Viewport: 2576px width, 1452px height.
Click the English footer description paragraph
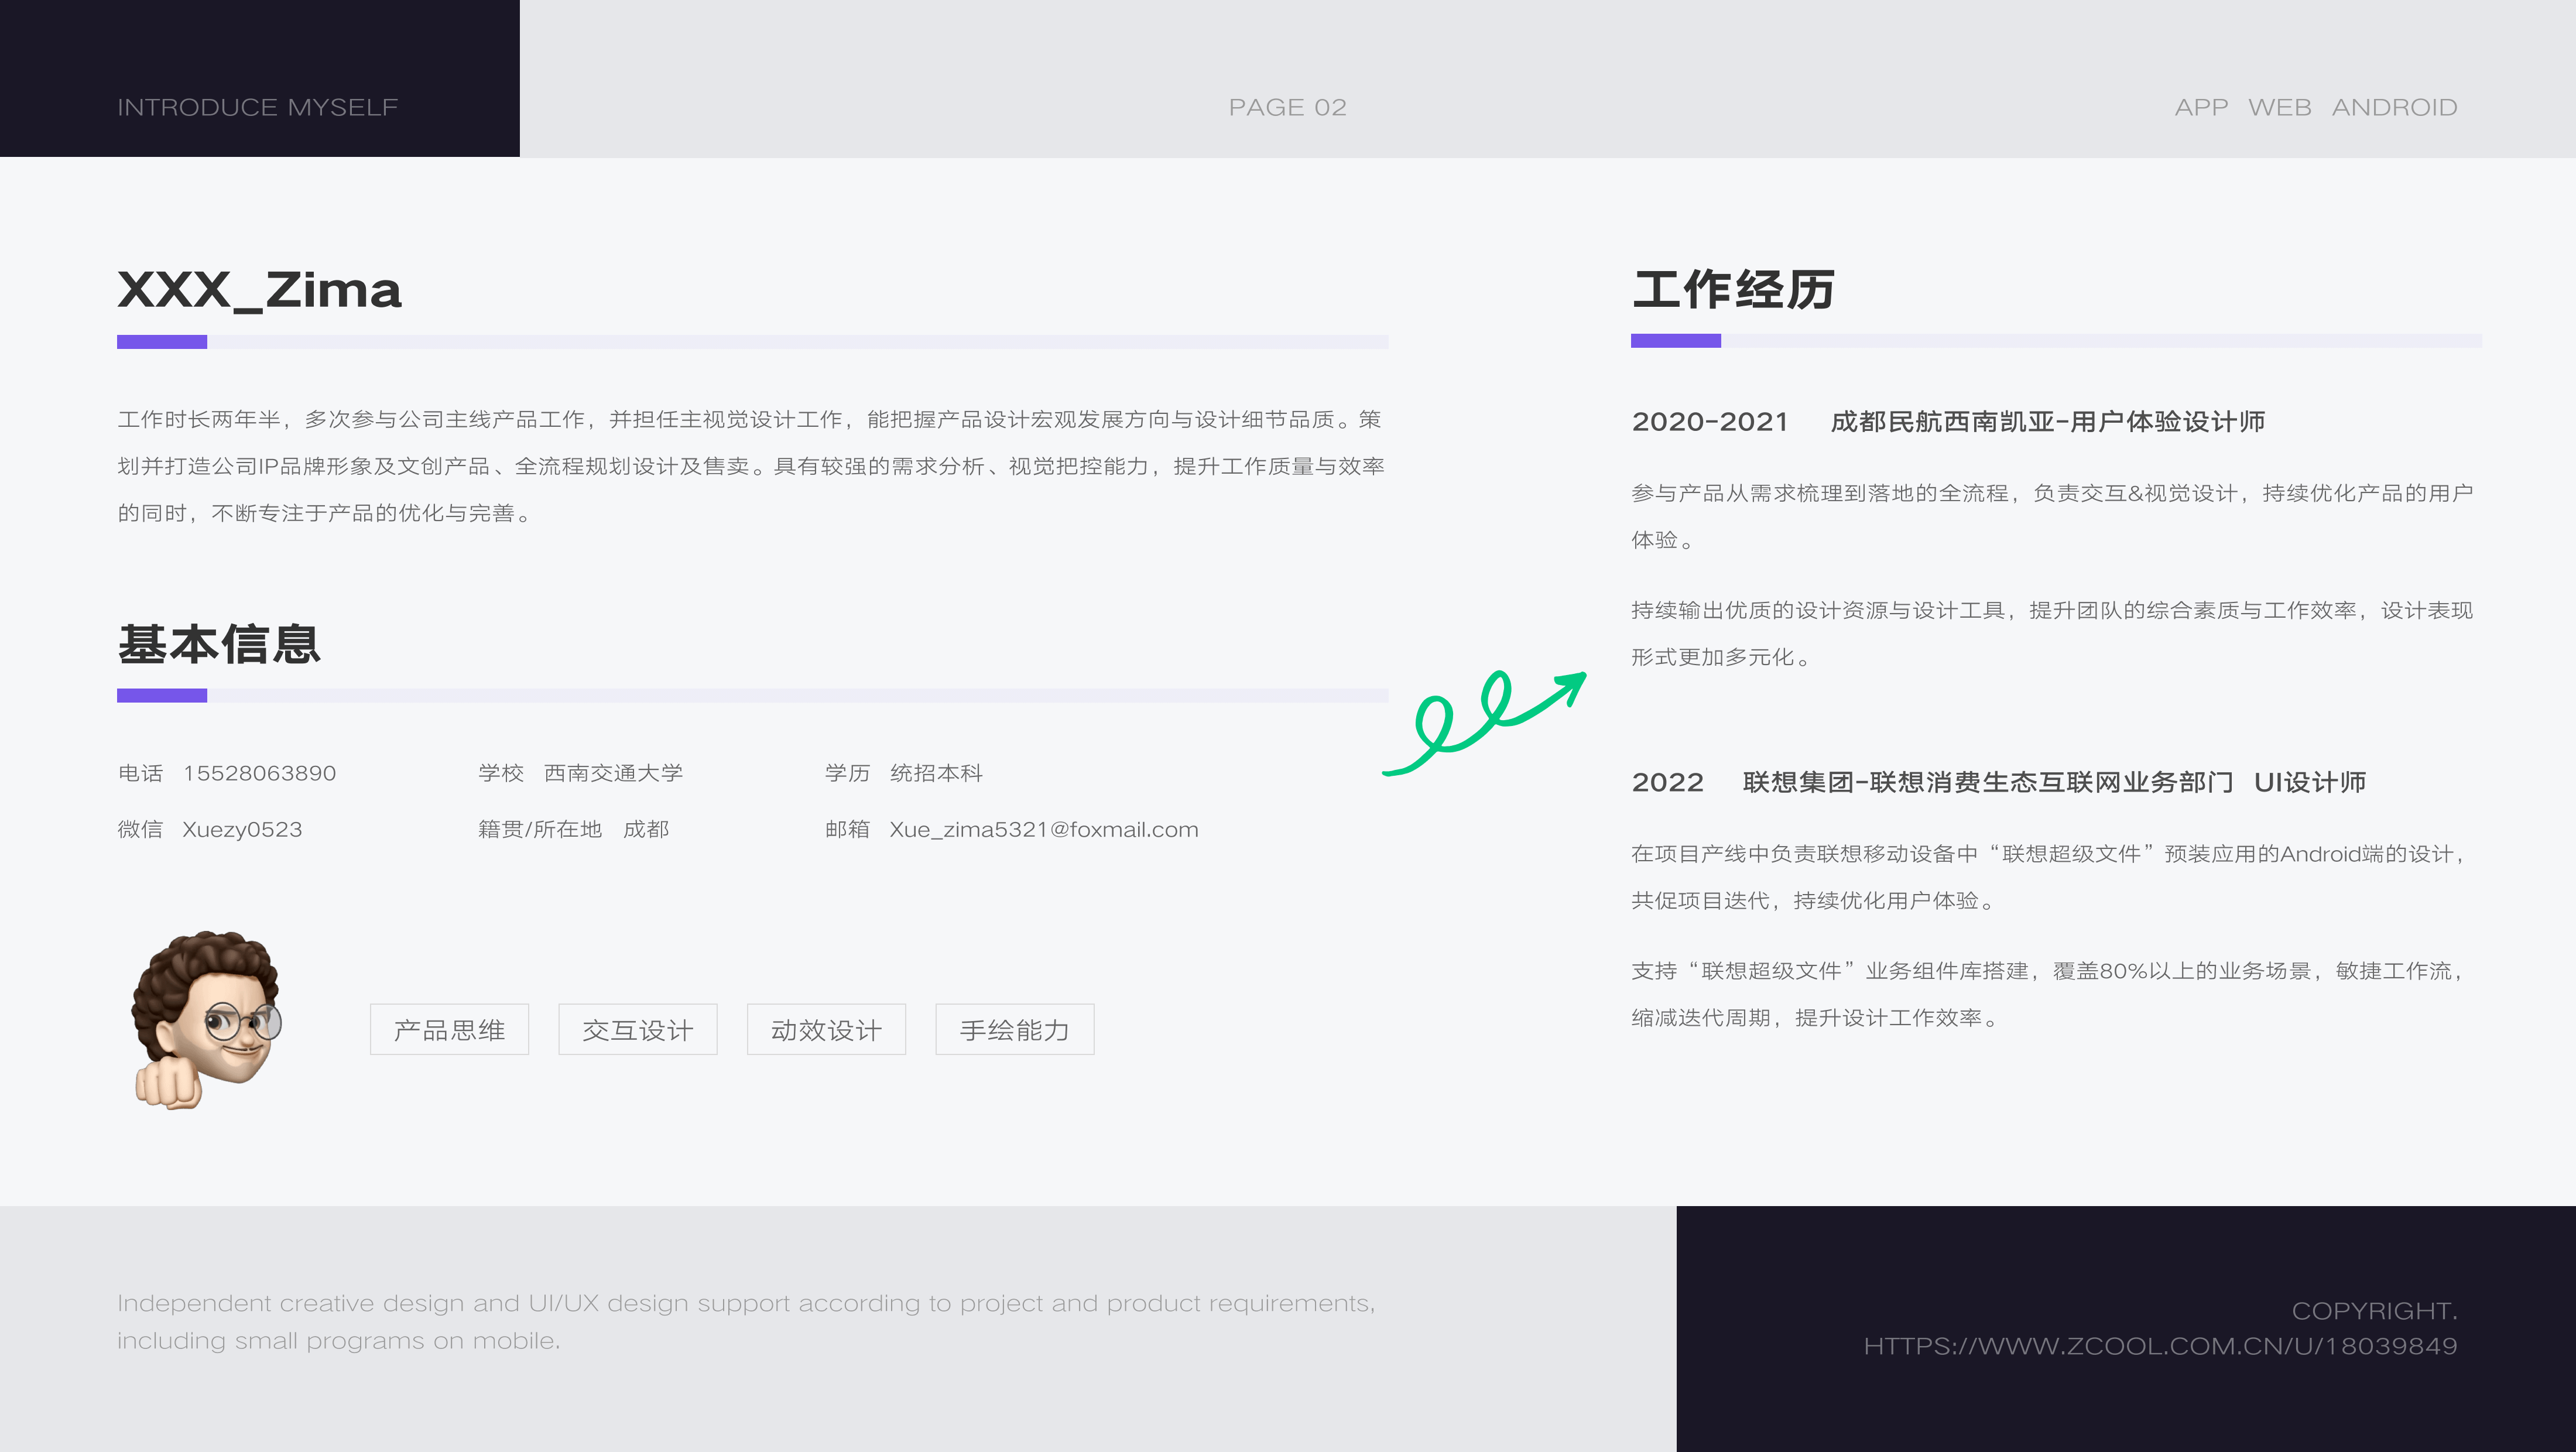pos(746,1322)
